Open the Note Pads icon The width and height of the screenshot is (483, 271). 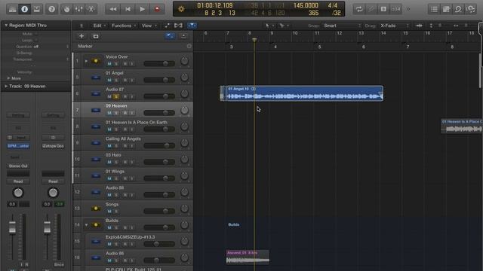446,9
